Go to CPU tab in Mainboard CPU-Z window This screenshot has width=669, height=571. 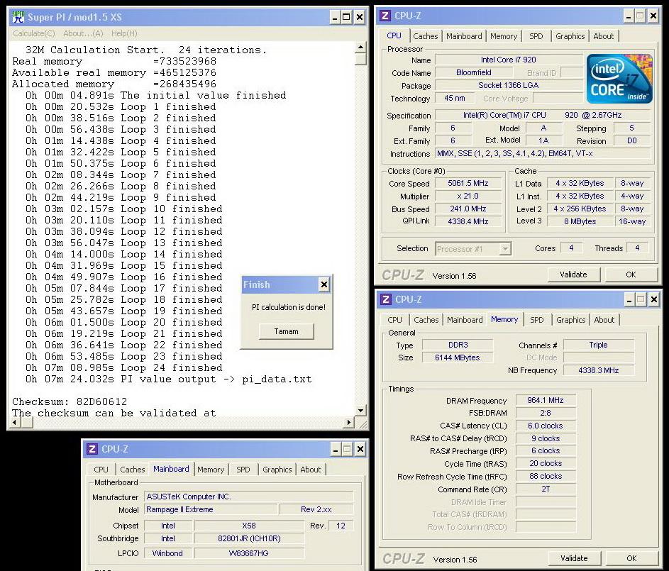pyautogui.click(x=101, y=470)
